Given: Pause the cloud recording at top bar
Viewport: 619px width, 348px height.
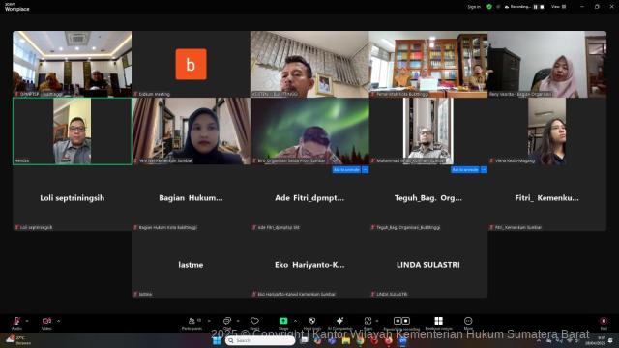Looking at the screenshot, I should pyautogui.click(x=535, y=7).
